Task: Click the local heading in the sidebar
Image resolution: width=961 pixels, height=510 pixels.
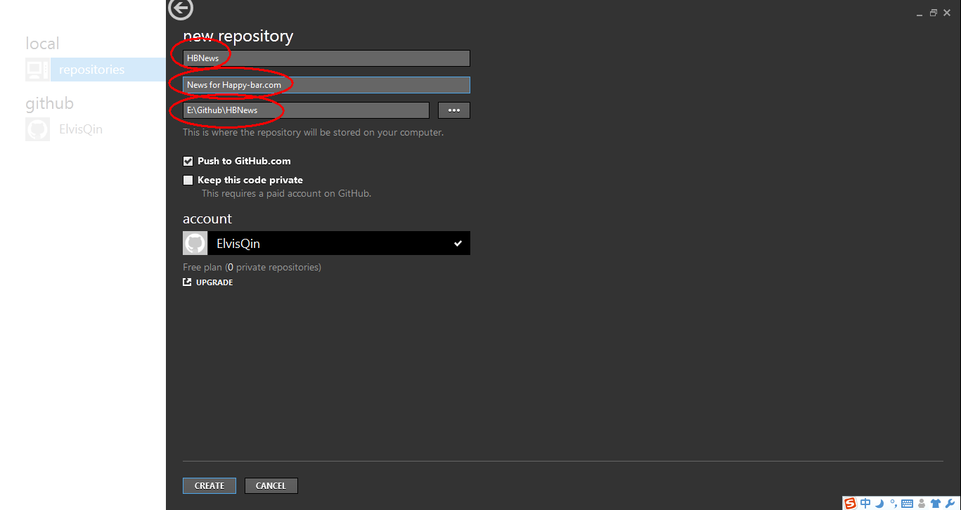Action: (43, 44)
